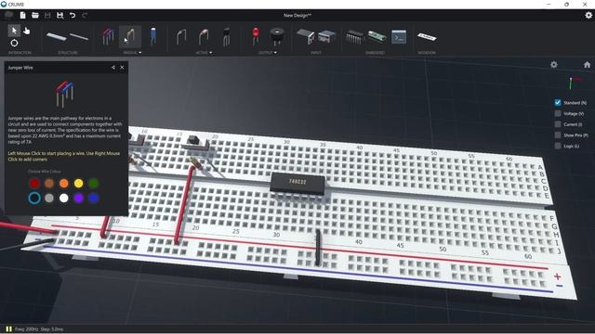
Task: Redo the last undone action
Action: click(85, 15)
